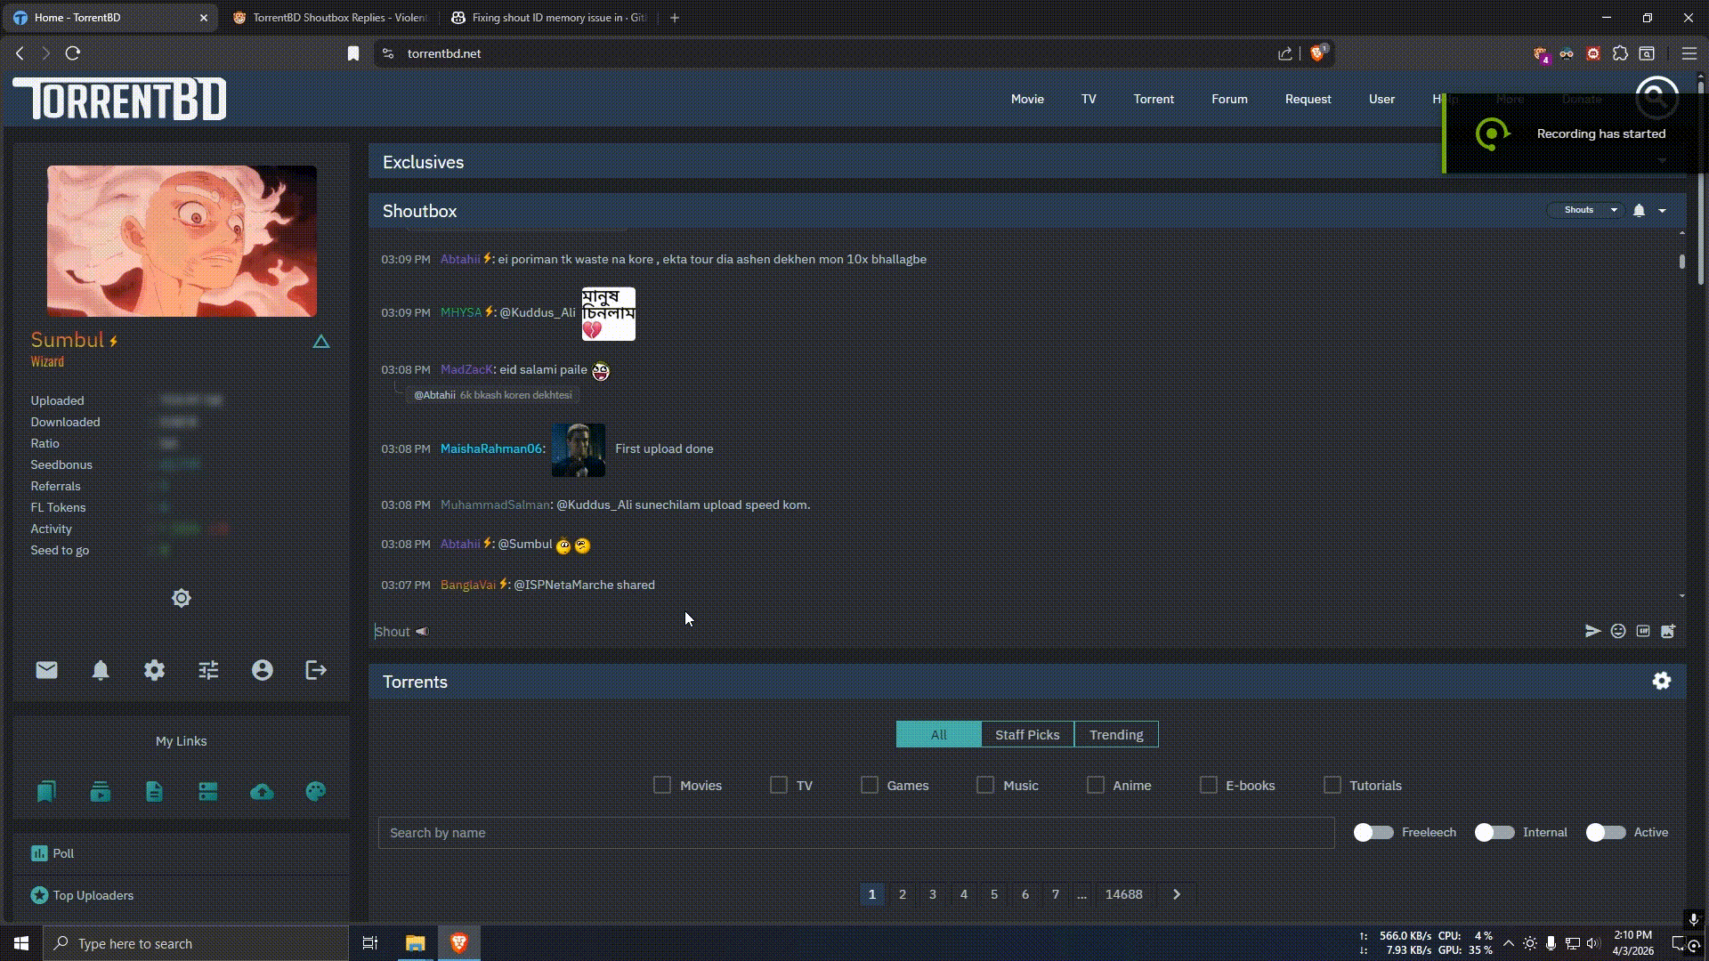The width and height of the screenshot is (1709, 961).
Task: Open the emoji picker in the shoutbox
Action: (x=1618, y=631)
